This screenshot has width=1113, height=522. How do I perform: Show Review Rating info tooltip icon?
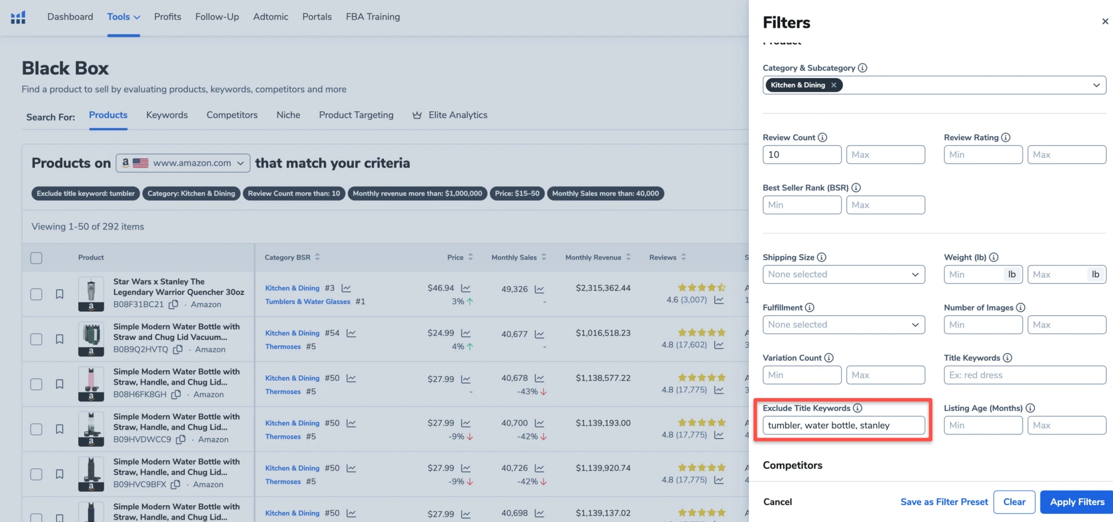tap(1006, 137)
